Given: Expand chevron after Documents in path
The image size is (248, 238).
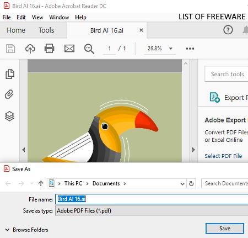Looking at the screenshot, I should 125,183.
